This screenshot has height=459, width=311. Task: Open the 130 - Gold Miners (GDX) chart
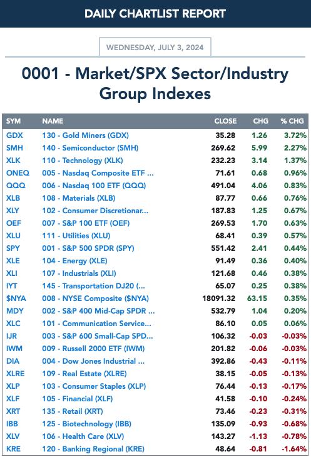tap(85, 135)
